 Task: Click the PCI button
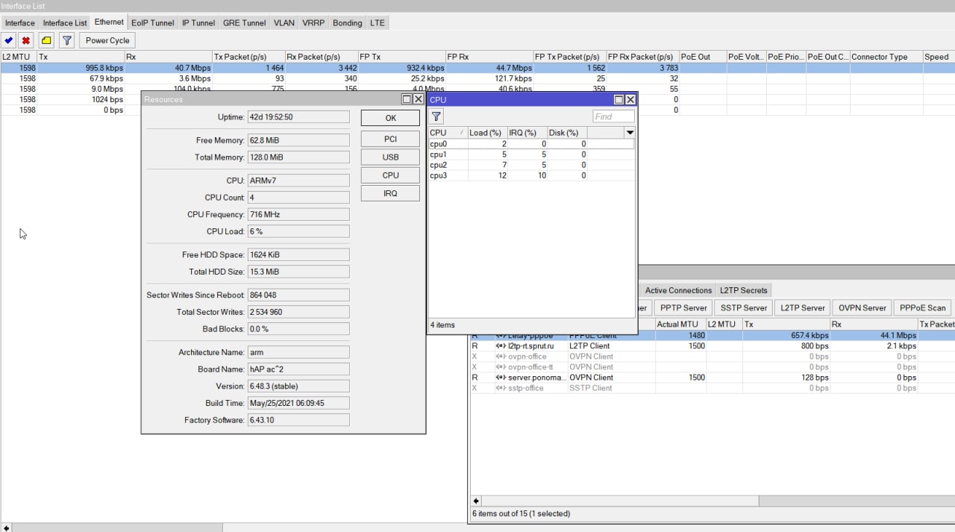(390, 139)
